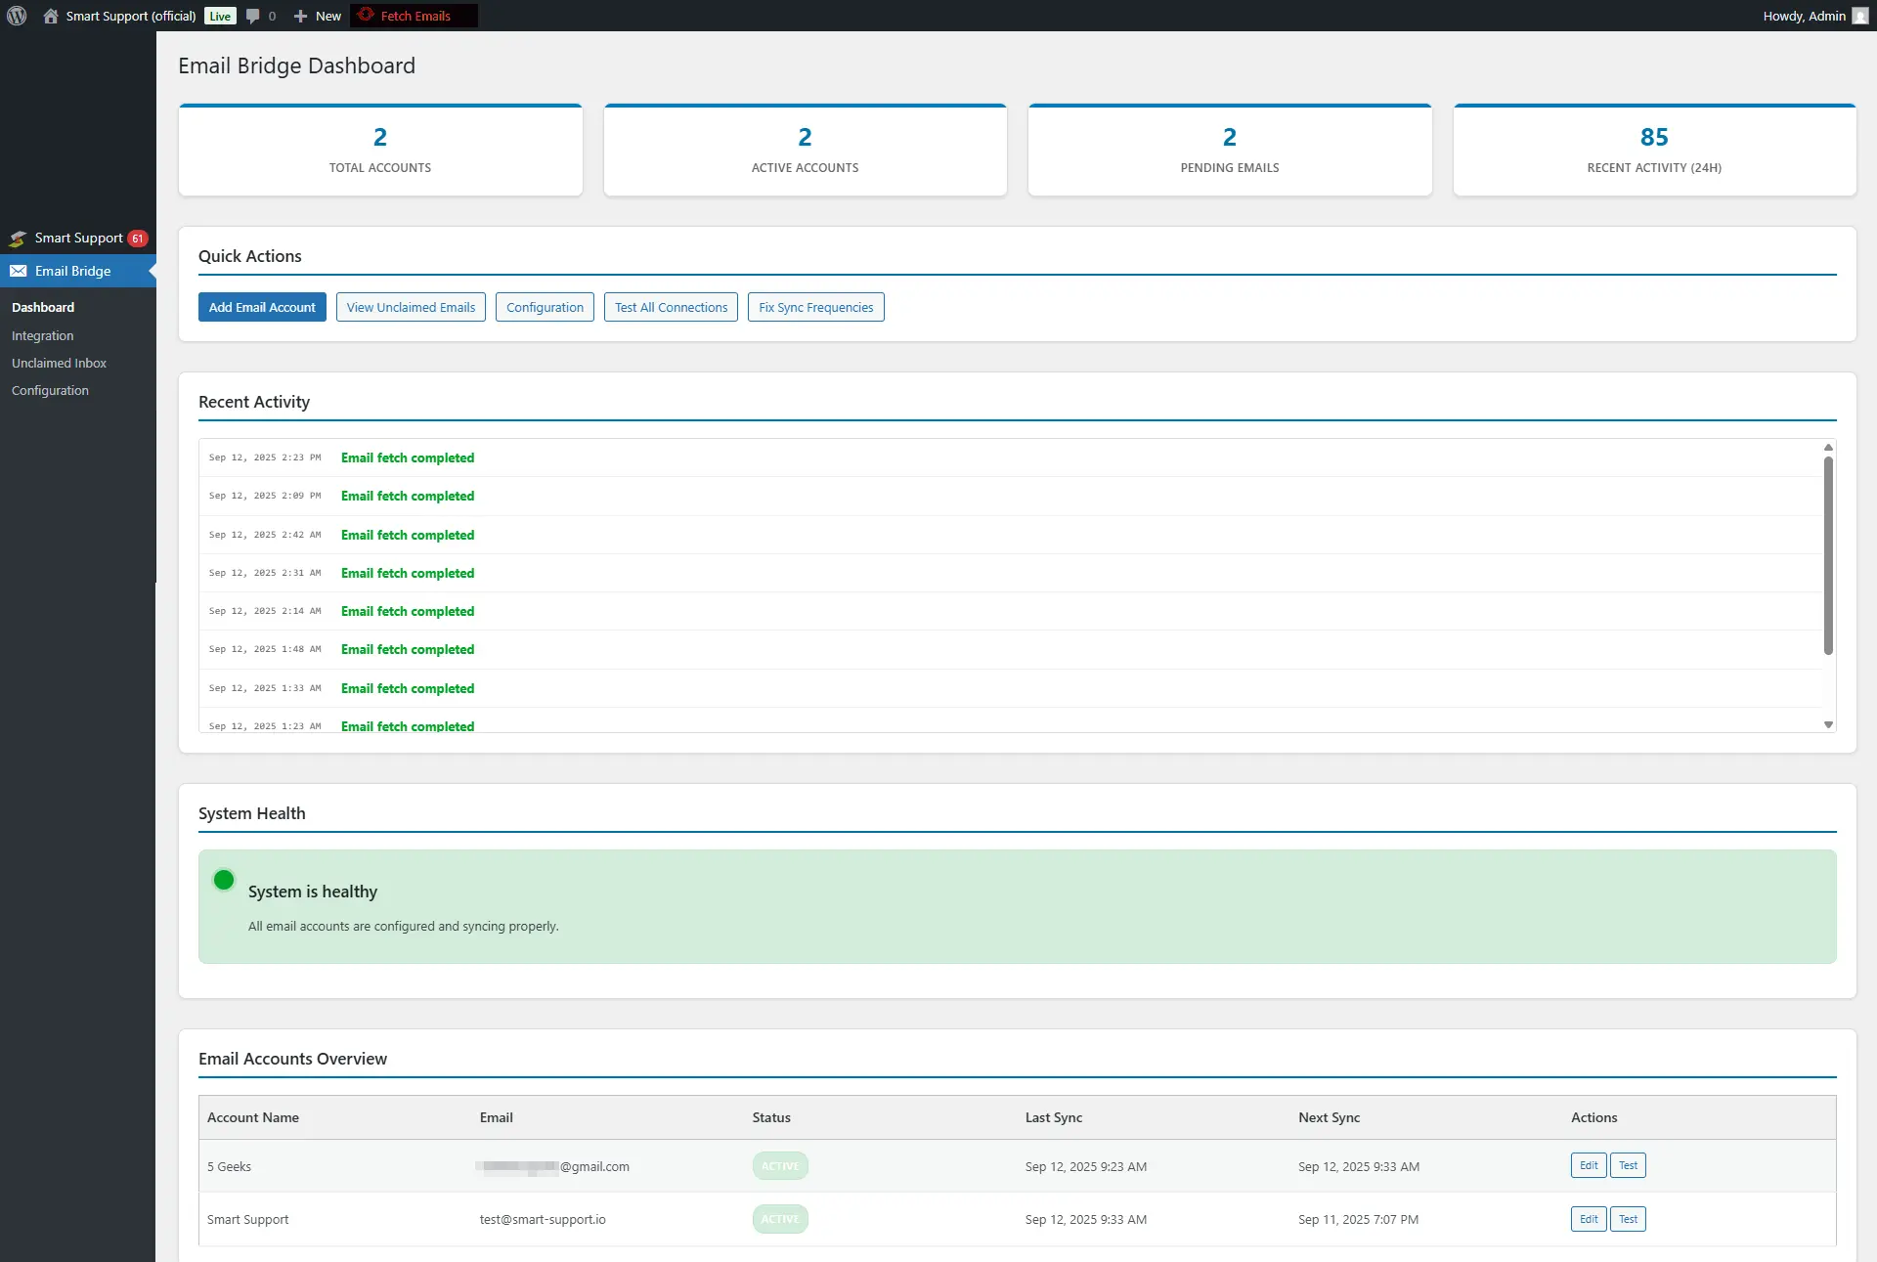Screen dimensions: 1877x1262
Task: Edit the Smart Support account
Action: [1589, 1219]
